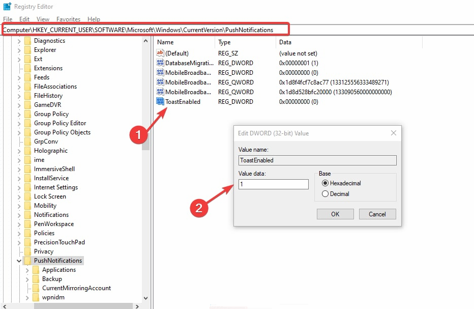The width and height of the screenshot is (474, 309).
Task: Click the Ext folder icon
Action: 27,59
